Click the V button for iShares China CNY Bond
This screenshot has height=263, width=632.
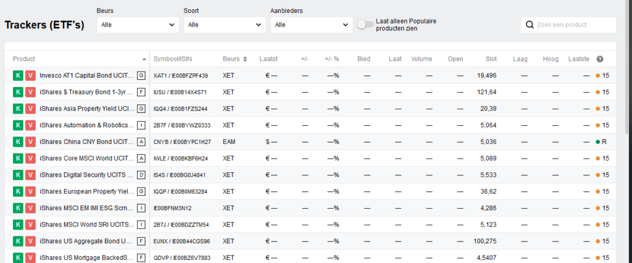[x=30, y=141]
